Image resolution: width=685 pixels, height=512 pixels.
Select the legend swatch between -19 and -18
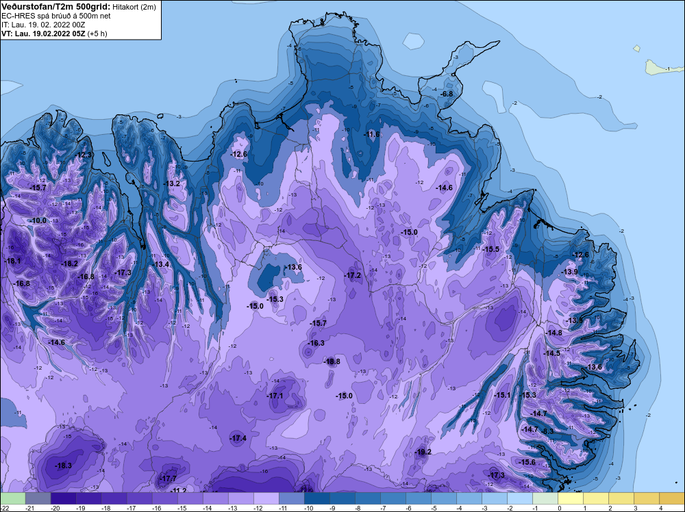coord(88,498)
